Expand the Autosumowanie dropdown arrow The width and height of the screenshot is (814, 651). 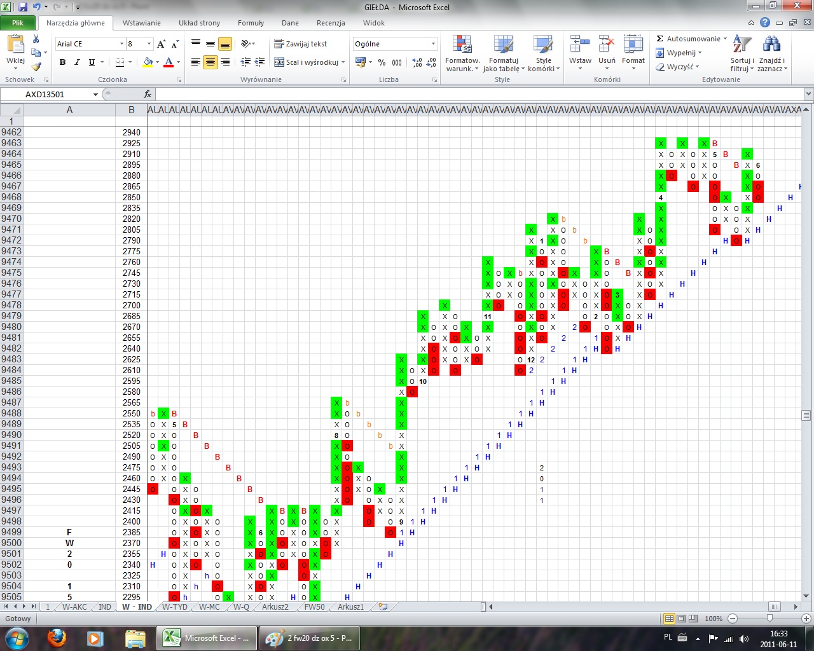[726, 39]
